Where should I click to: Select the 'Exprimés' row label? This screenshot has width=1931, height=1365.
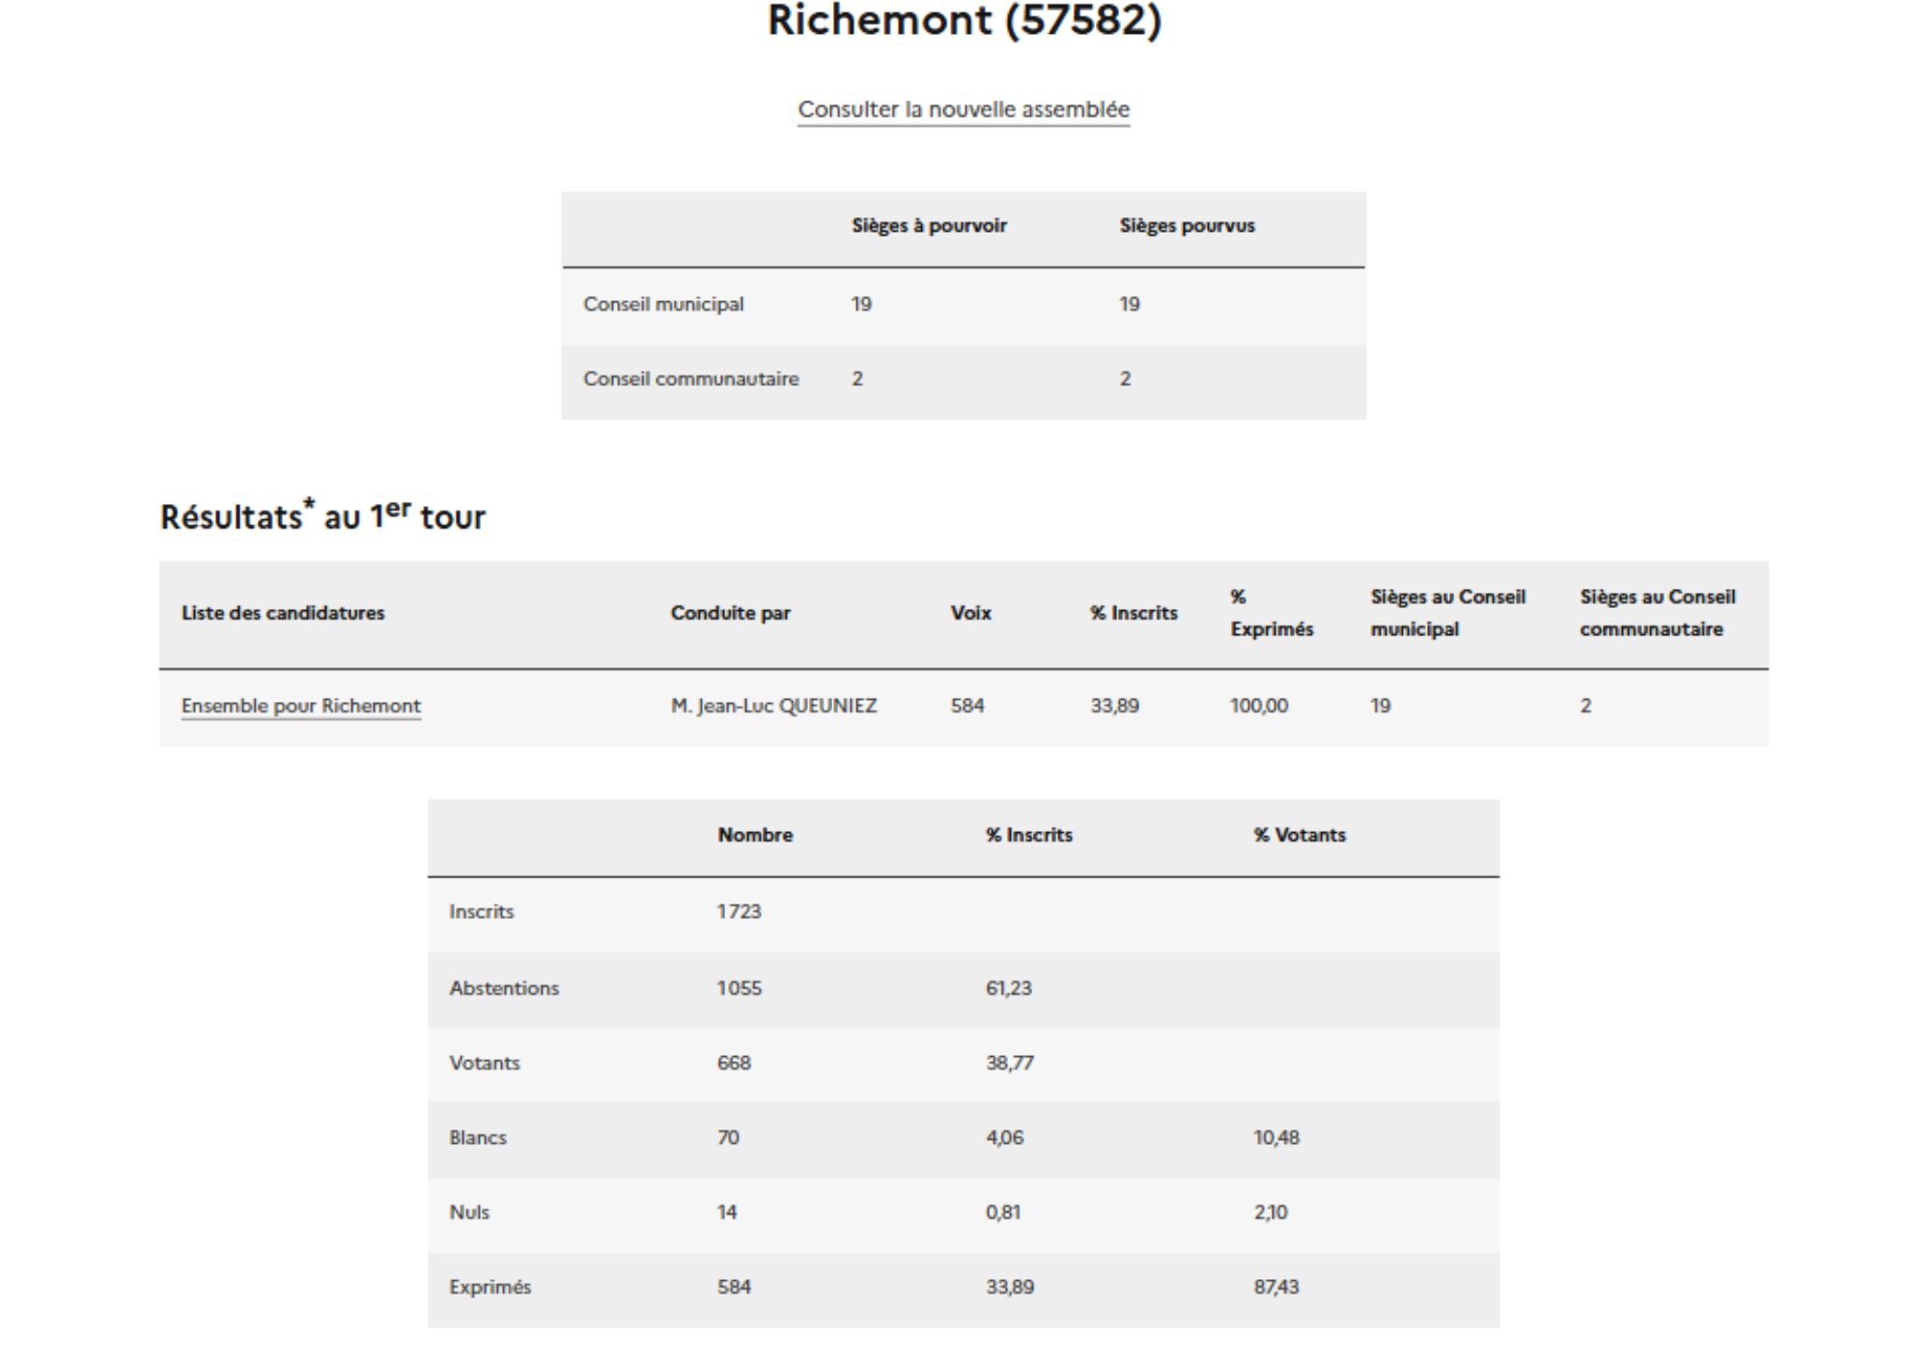click(490, 1287)
